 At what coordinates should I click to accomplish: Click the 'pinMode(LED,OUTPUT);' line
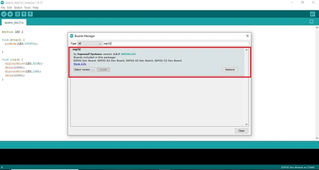click(x=21, y=44)
